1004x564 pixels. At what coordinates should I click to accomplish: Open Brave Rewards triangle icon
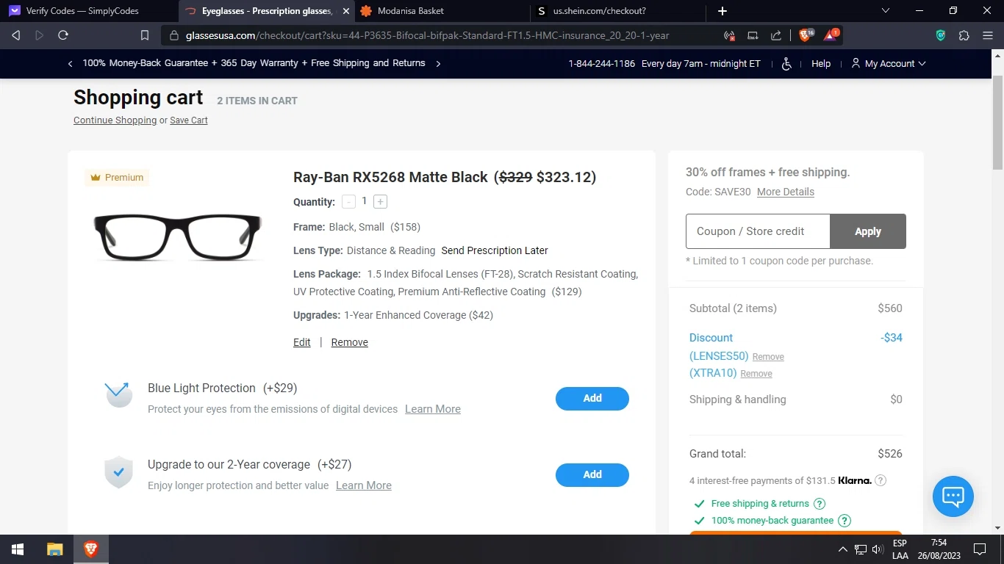tap(831, 35)
